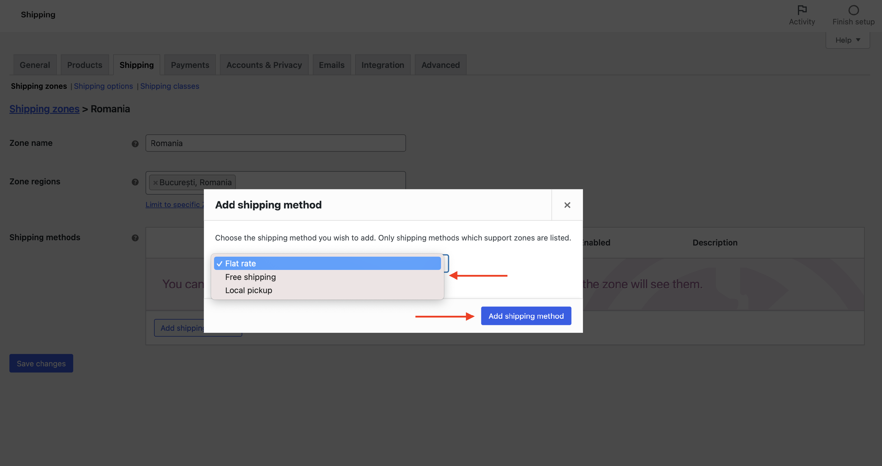
Task: Click the Shipping methods help icon
Action: (x=135, y=238)
